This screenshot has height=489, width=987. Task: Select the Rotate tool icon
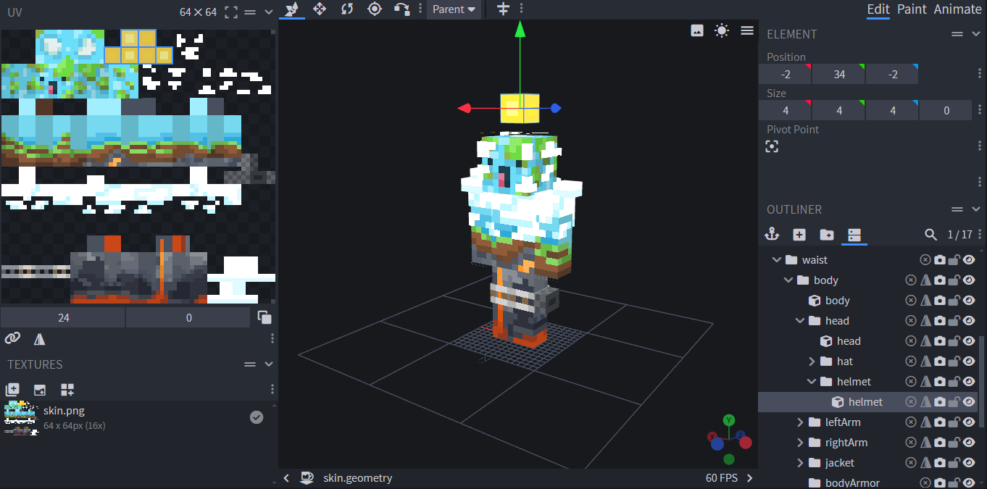347,9
